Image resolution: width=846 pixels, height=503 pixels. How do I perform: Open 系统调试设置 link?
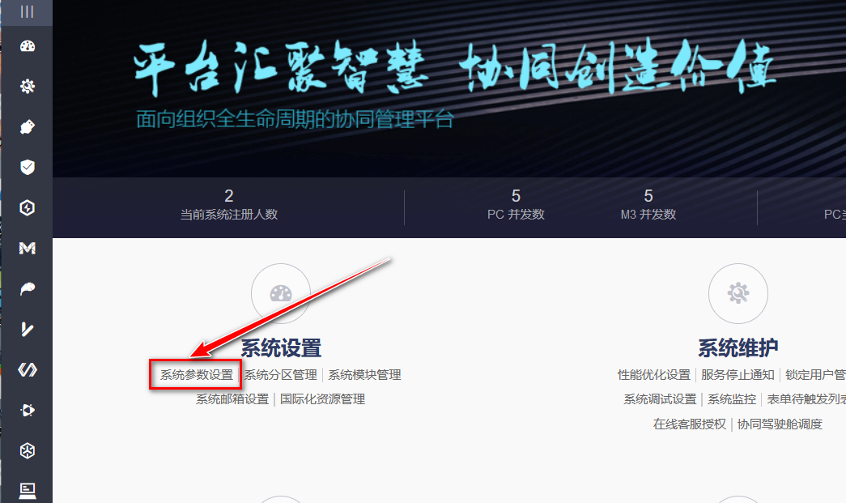click(x=661, y=399)
